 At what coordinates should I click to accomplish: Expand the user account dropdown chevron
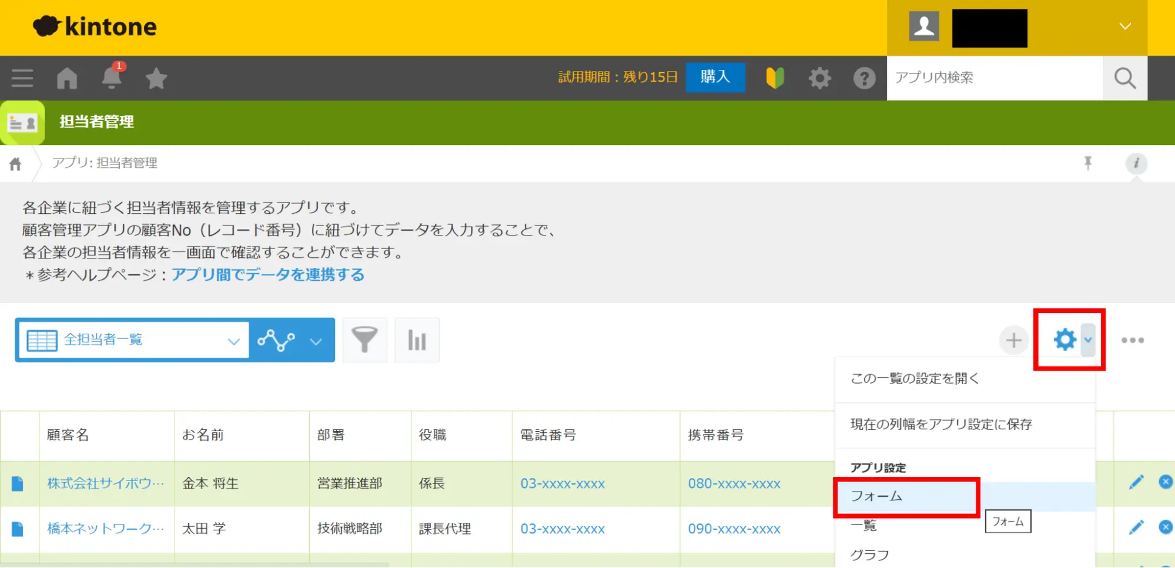pos(1125,26)
